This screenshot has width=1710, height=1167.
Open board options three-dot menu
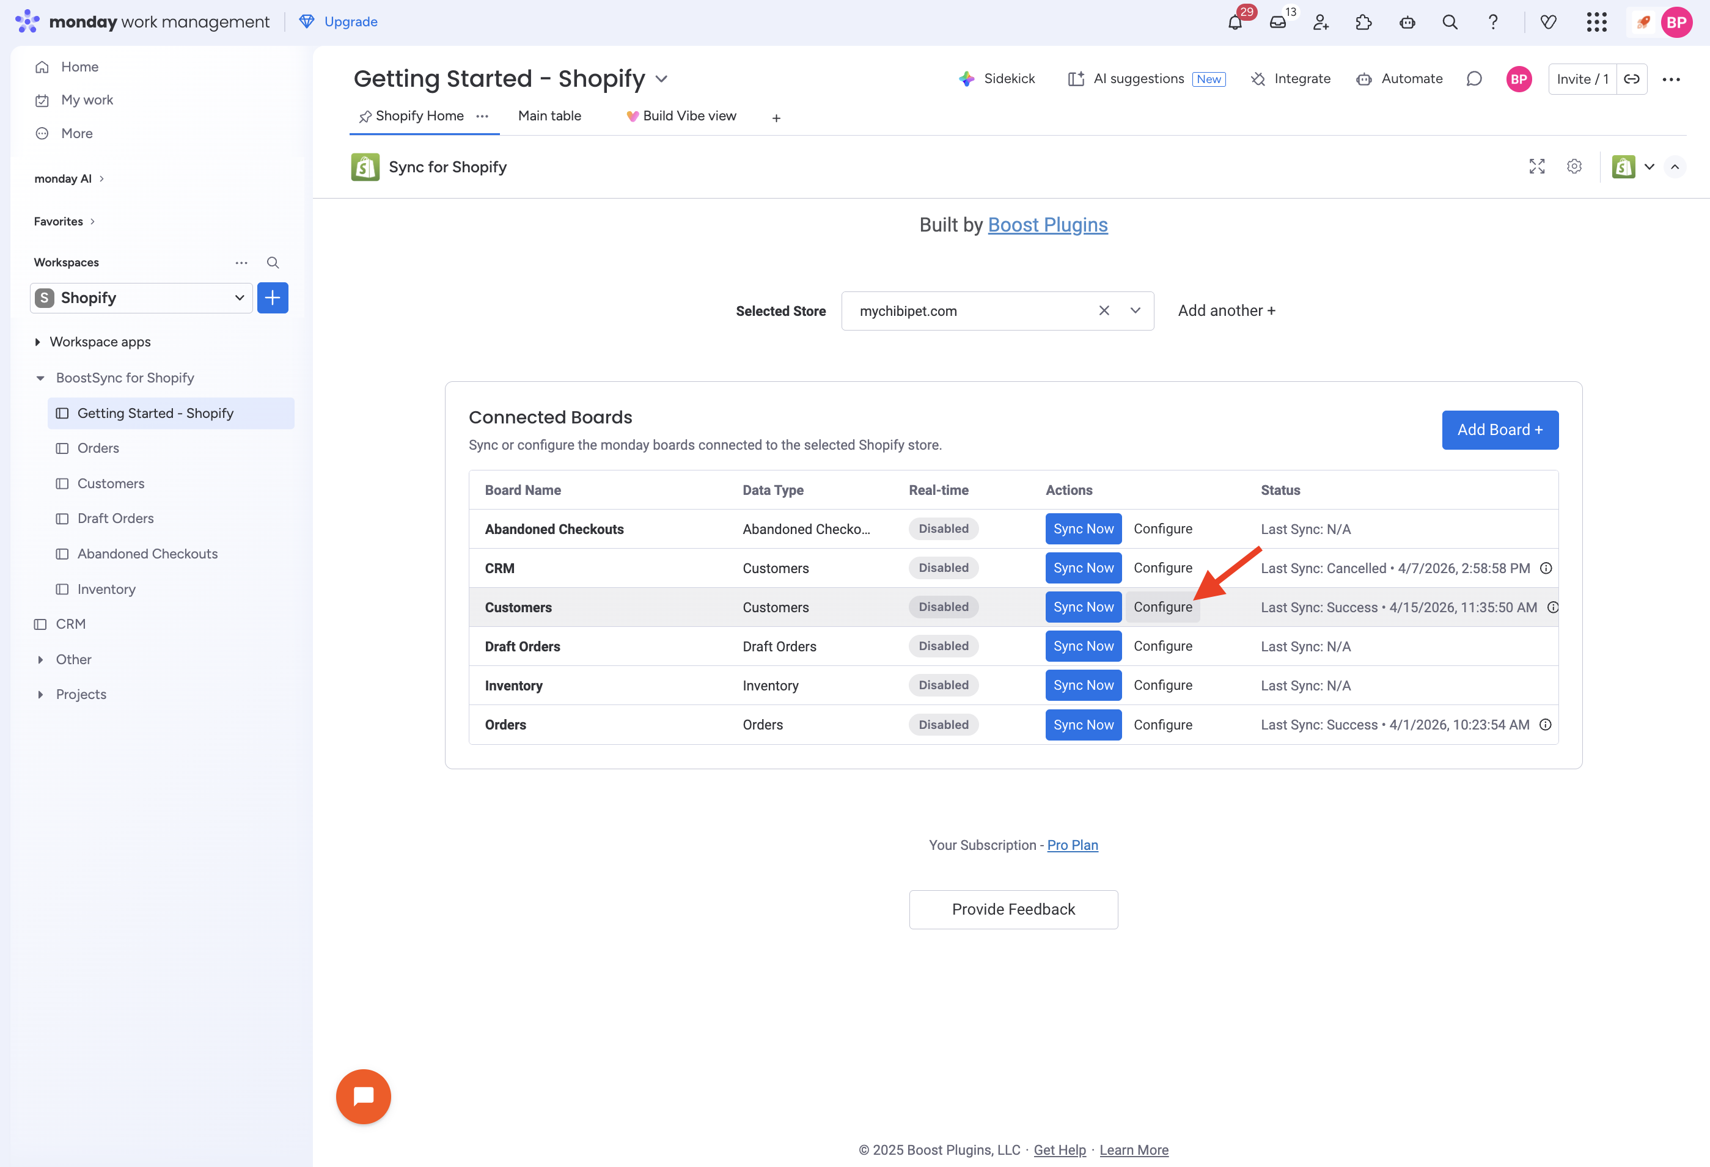(1671, 79)
